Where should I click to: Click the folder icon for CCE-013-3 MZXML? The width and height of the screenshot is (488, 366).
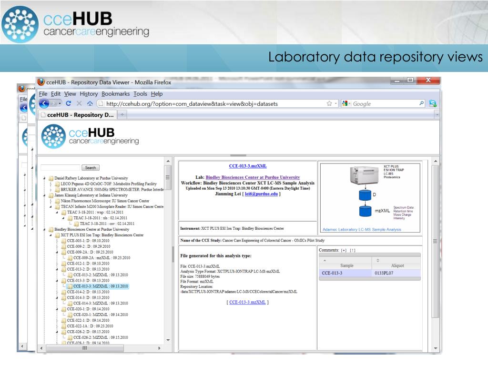[x=70, y=286]
